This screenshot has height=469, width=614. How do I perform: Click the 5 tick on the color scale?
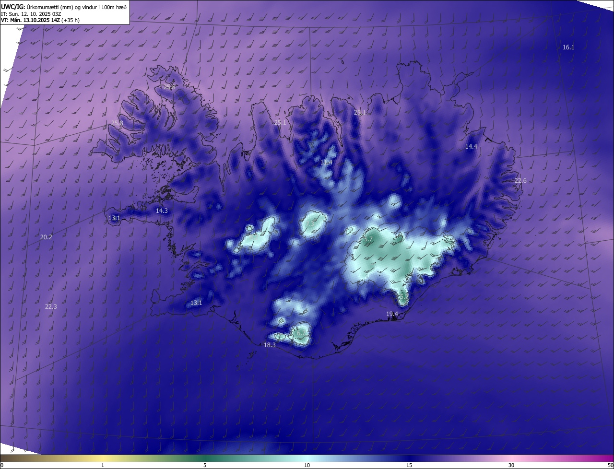205,465
